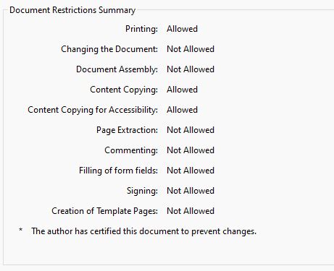Click Allowed beside Content Copying for Accessibility
Image resolution: width=334 pixels, height=271 pixels.
click(182, 110)
